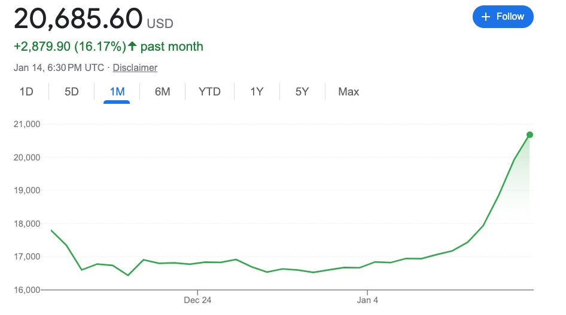This screenshot has width=566, height=315.
Task: Click the green up arrow icon
Action: [132, 47]
